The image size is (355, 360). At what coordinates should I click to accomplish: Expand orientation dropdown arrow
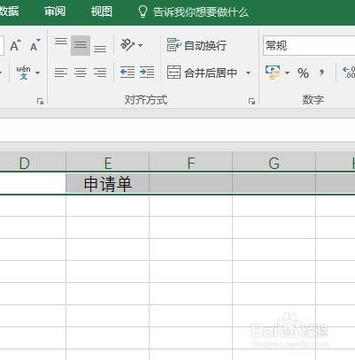[x=141, y=45]
